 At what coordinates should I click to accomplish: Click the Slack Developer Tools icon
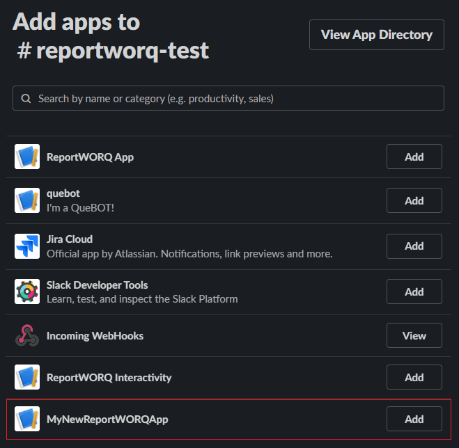click(27, 291)
